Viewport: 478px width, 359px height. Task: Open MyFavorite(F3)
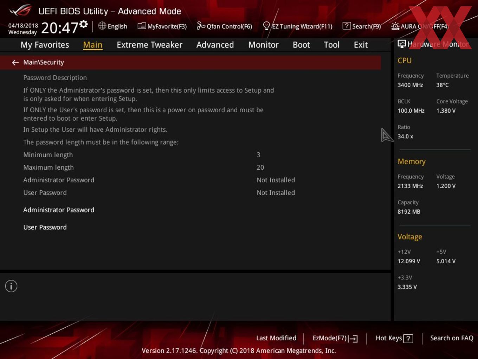point(167,26)
